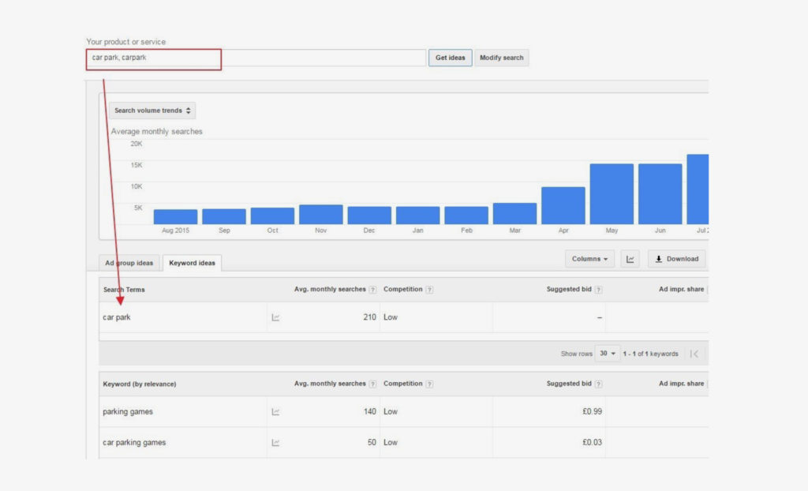Click the Get ideas button
The height and width of the screenshot is (491, 808).
450,58
